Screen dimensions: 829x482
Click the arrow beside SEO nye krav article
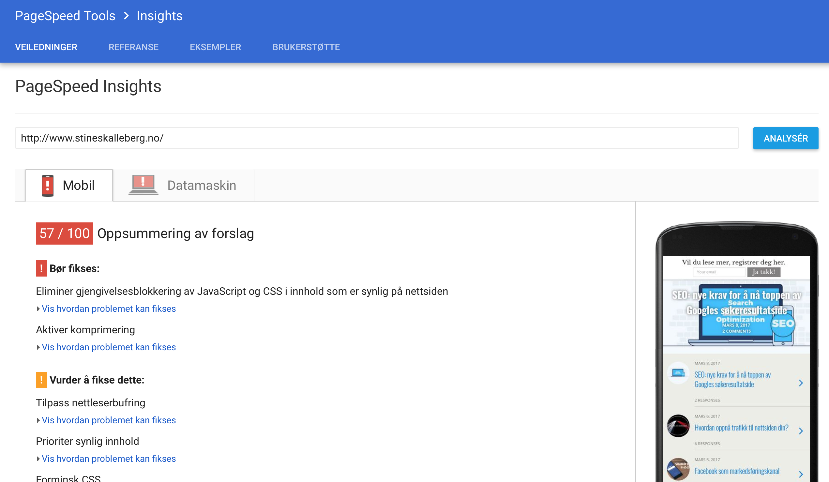point(801,383)
